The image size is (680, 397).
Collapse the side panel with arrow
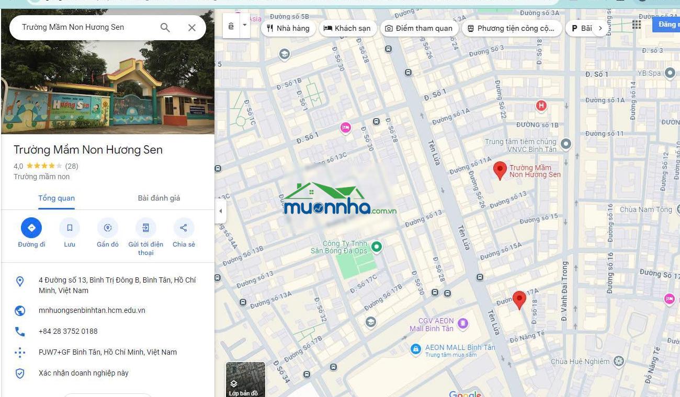pyautogui.click(x=221, y=212)
